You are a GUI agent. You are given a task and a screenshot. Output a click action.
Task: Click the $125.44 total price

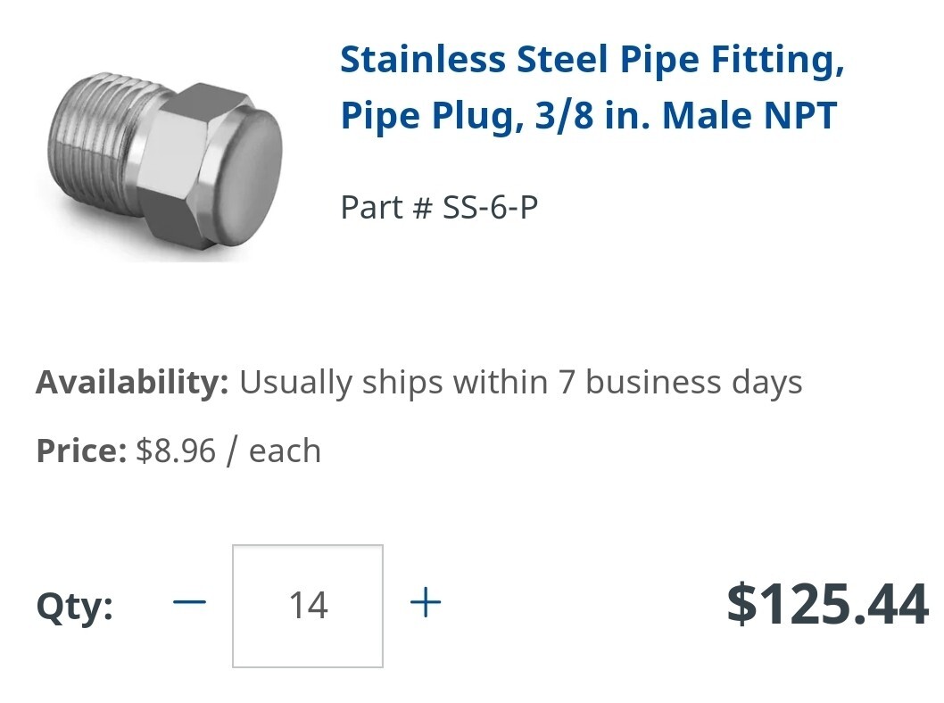[x=828, y=604]
